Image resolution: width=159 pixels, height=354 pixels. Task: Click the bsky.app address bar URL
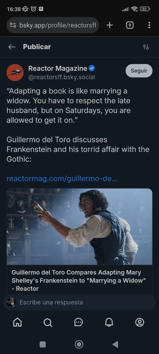58,25
